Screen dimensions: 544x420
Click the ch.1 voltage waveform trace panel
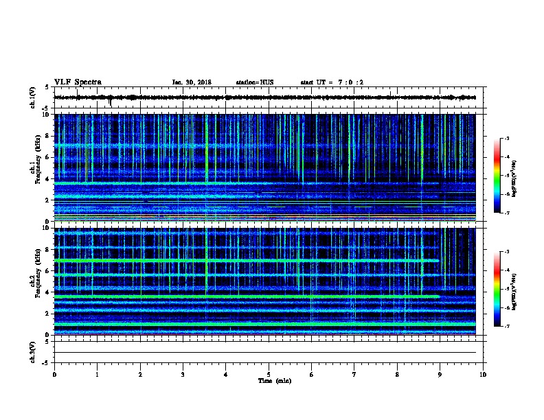click(269, 97)
